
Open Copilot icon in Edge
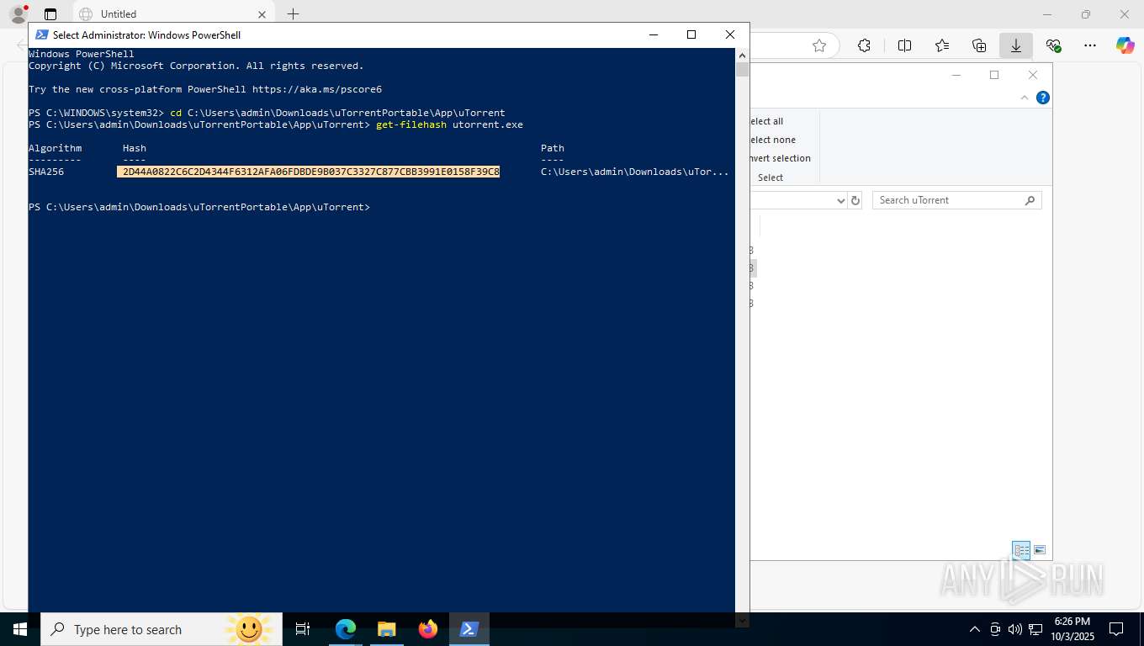(1125, 45)
